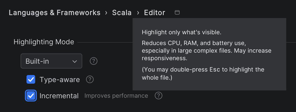
Task: Click the question mark next to Type-aware
Action: (90, 79)
